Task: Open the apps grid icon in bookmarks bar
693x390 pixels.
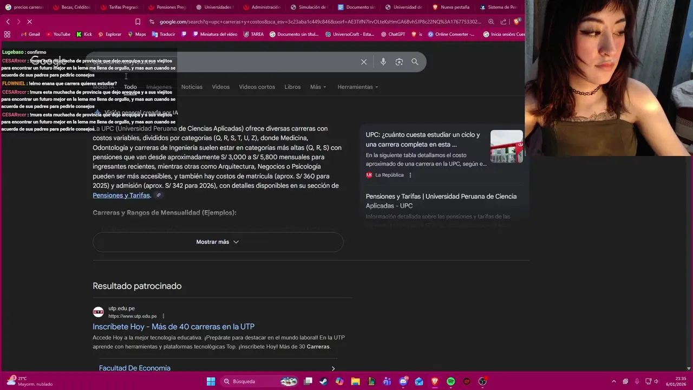Action: pos(7,34)
